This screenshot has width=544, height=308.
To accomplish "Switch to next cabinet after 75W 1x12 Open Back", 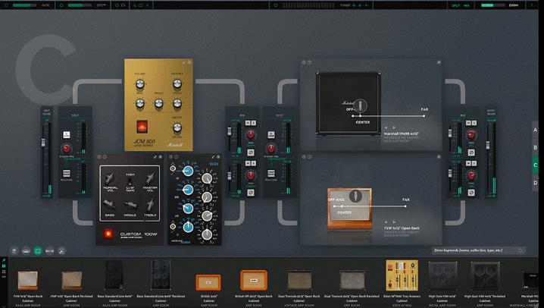I will click(x=394, y=222).
